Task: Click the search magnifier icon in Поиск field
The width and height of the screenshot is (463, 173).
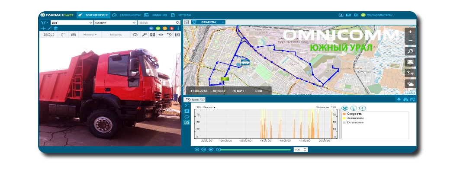Action: tap(178, 22)
